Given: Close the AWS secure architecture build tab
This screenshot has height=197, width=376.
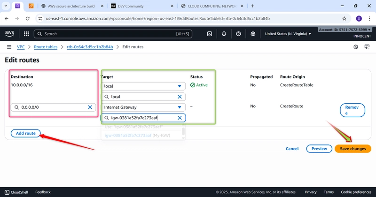Looking at the screenshot, I should click(x=102, y=6).
